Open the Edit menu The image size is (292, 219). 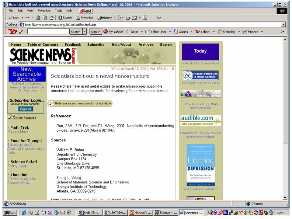20,11
